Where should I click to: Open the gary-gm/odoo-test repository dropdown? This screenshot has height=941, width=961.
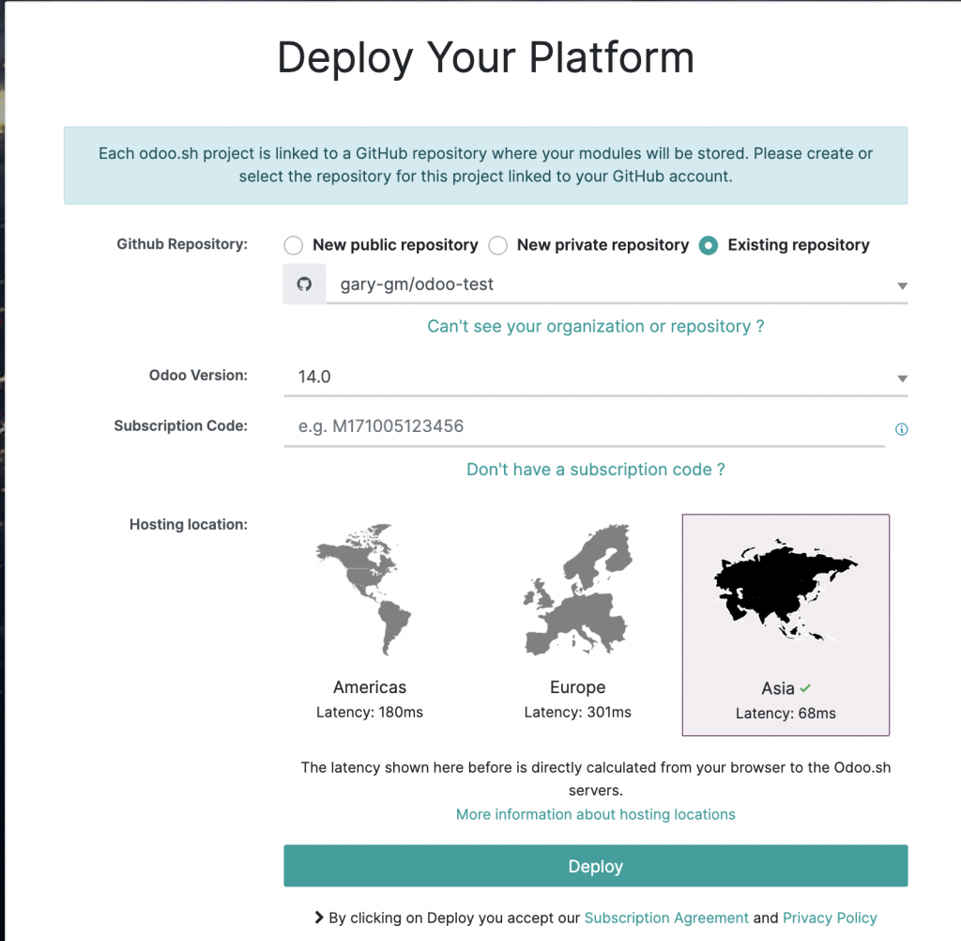pyautogui.click(x=617, y=285)
